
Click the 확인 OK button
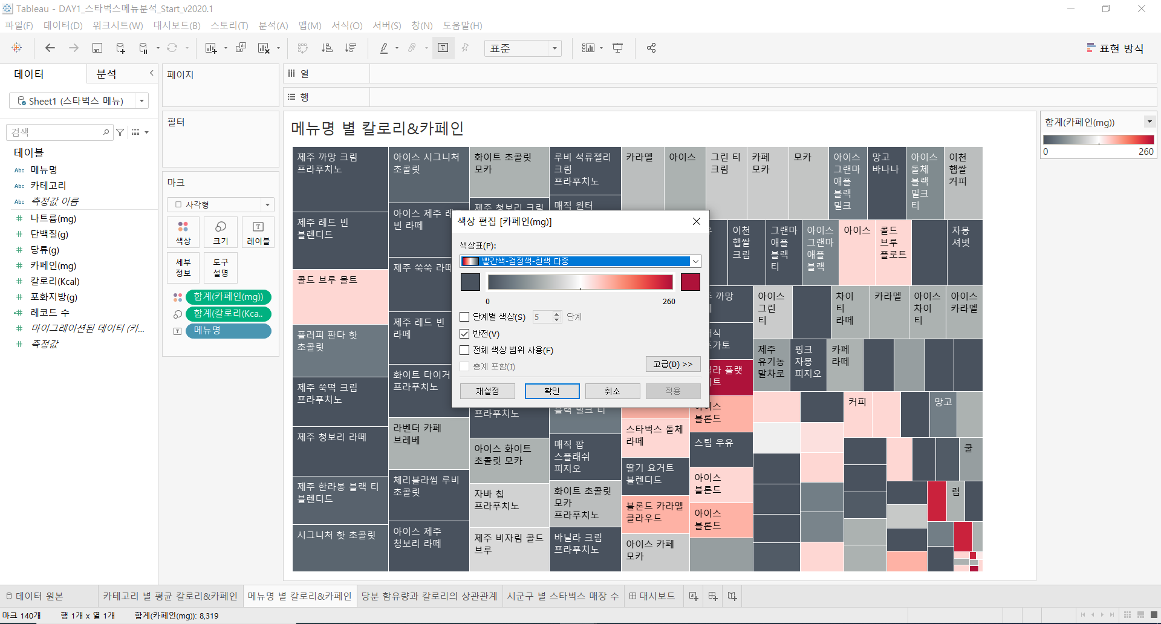[552, 391]
